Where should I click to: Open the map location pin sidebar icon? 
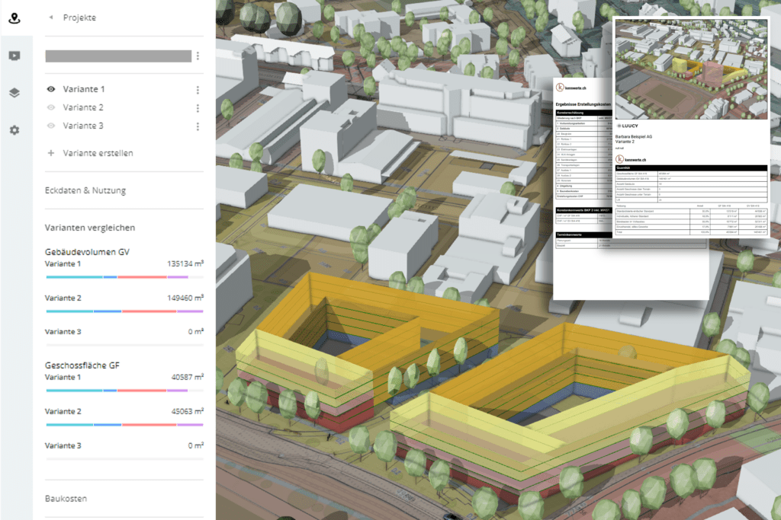coord(14,18)
